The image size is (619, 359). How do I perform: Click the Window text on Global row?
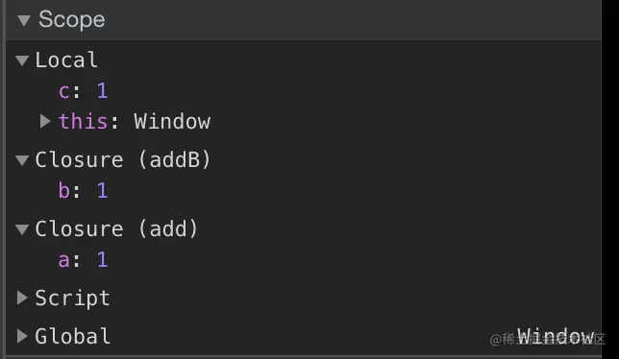click(x=556, y=336)
